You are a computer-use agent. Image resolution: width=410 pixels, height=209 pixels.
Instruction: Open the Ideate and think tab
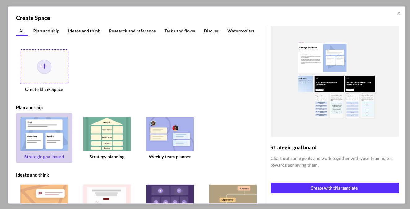click(x=84, y=31)
